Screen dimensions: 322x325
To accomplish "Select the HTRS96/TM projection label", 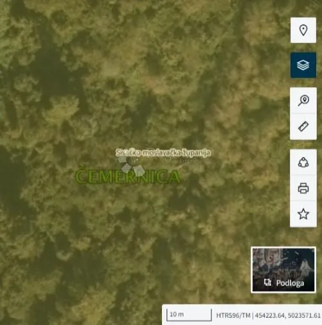I will 233,315.
